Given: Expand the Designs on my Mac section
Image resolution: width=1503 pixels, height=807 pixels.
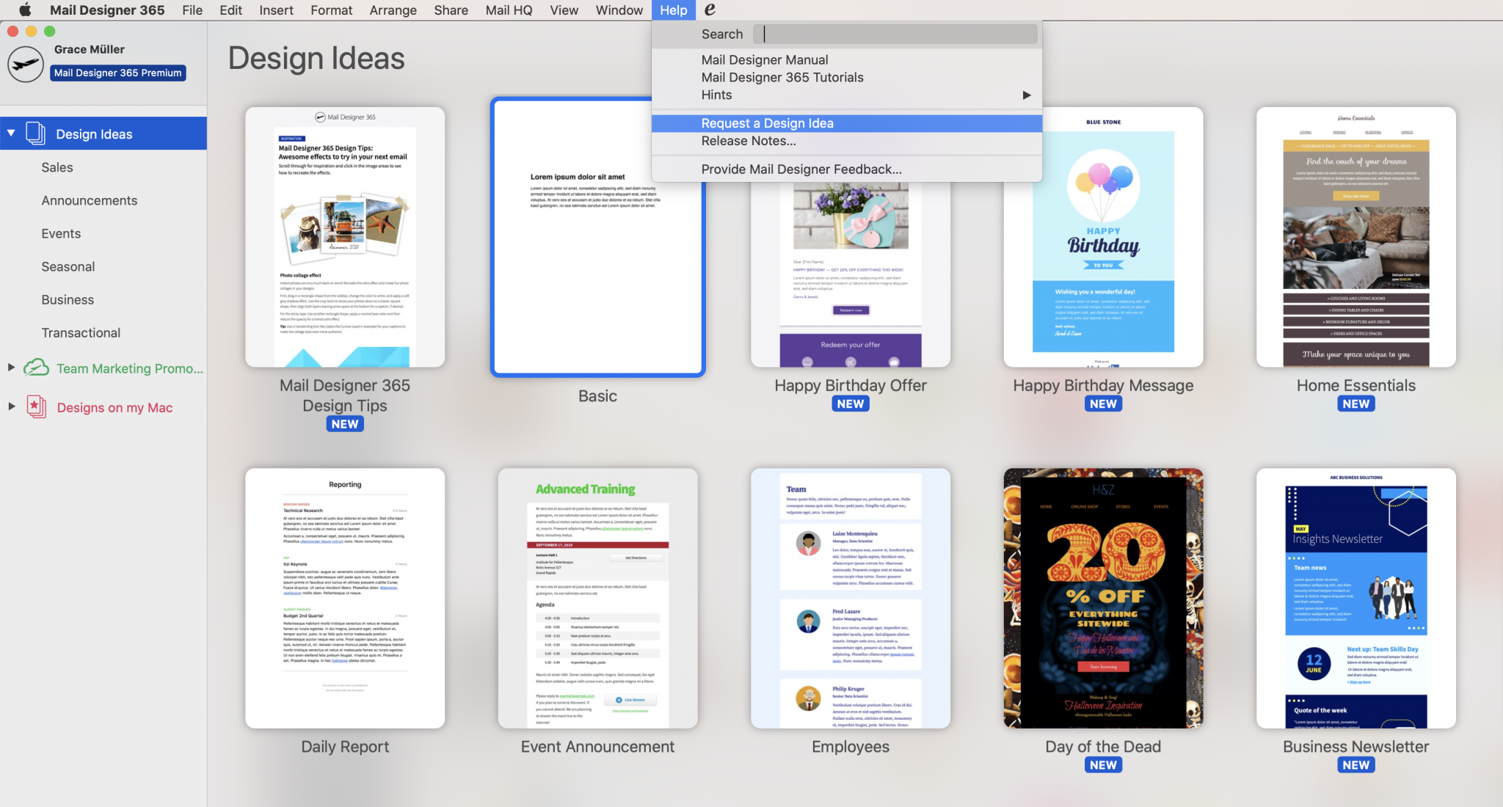Looking at the screenshot, I should (11, 407).
